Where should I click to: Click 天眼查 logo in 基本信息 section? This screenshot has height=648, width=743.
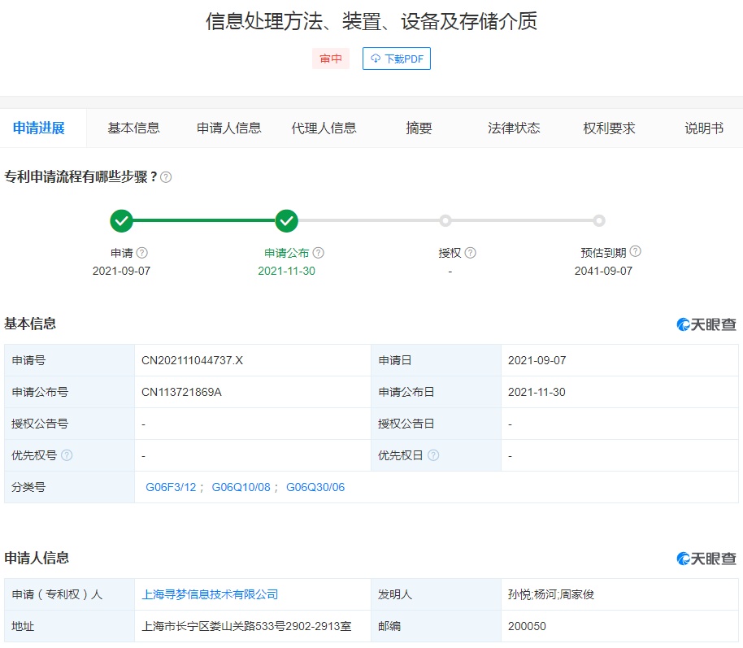[706, 324]
